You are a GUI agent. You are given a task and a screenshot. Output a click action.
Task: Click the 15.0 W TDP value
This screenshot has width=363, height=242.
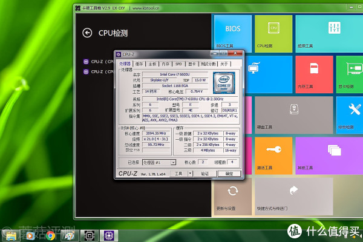coord(200,80)
